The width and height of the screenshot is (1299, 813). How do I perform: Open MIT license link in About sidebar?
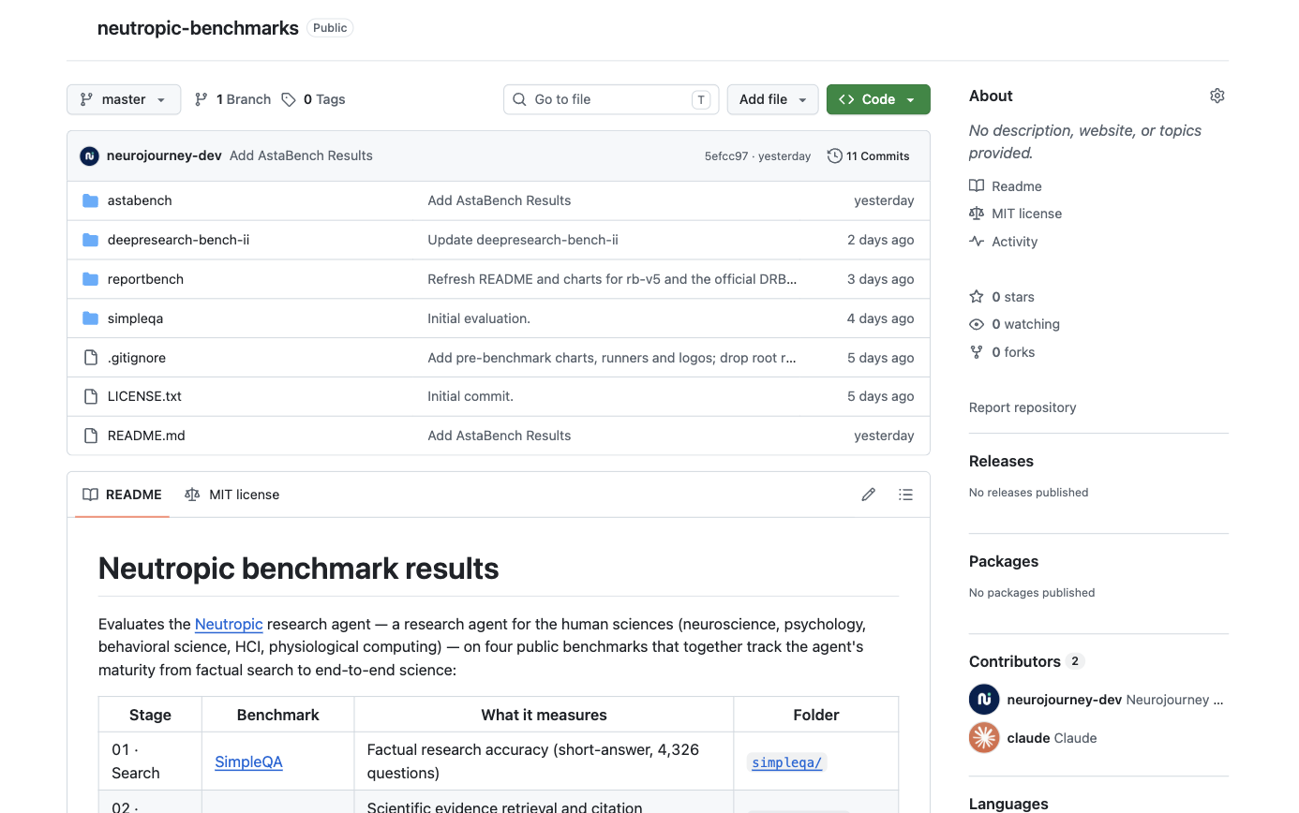(1015, 214)
